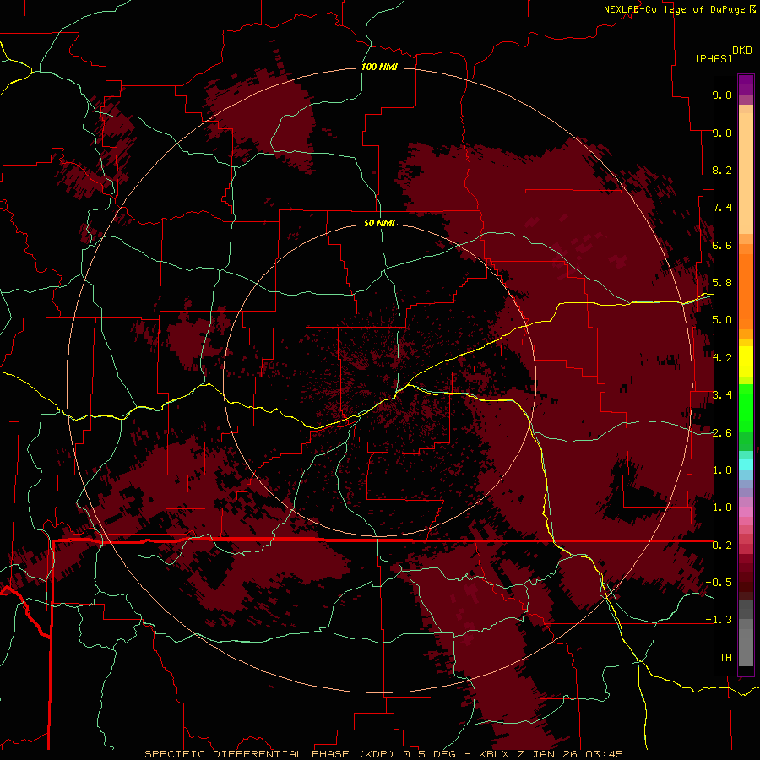Click the 5.8 legend scale value
Viewport: 760px width, 760px height.
[722, 283]
